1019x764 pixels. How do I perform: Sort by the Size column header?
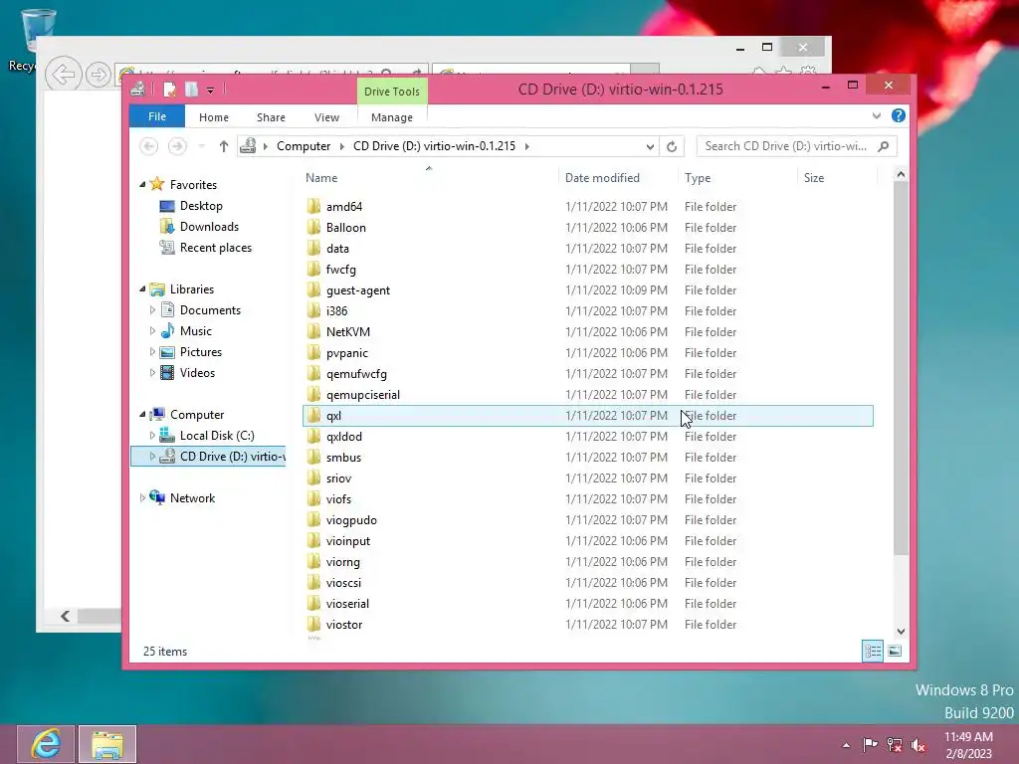(836, 178)
